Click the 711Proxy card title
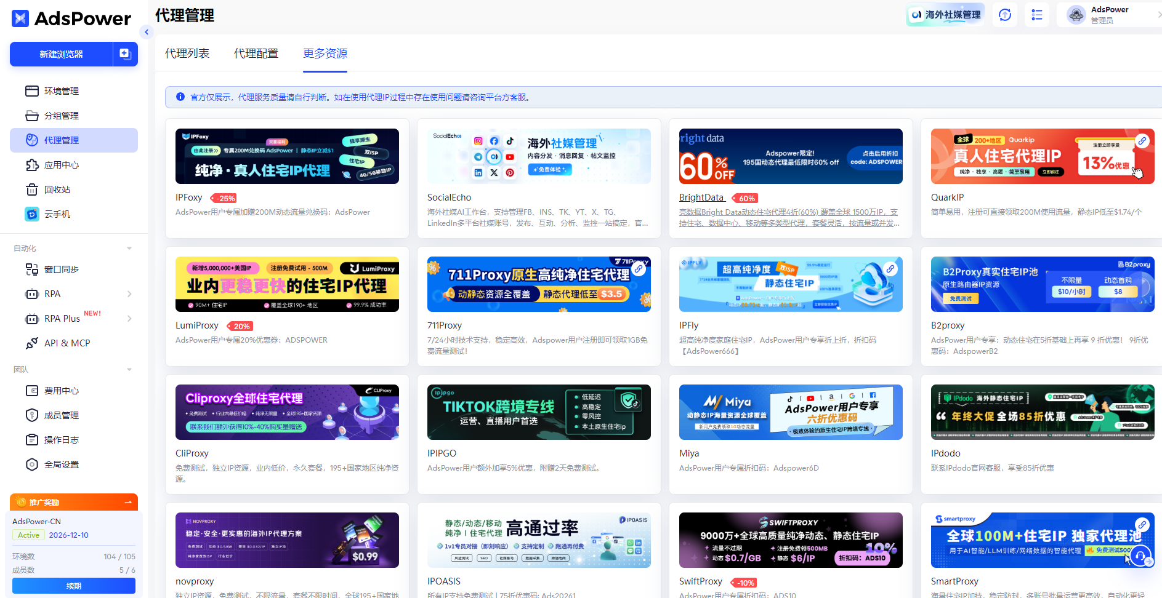 [445, 325]
